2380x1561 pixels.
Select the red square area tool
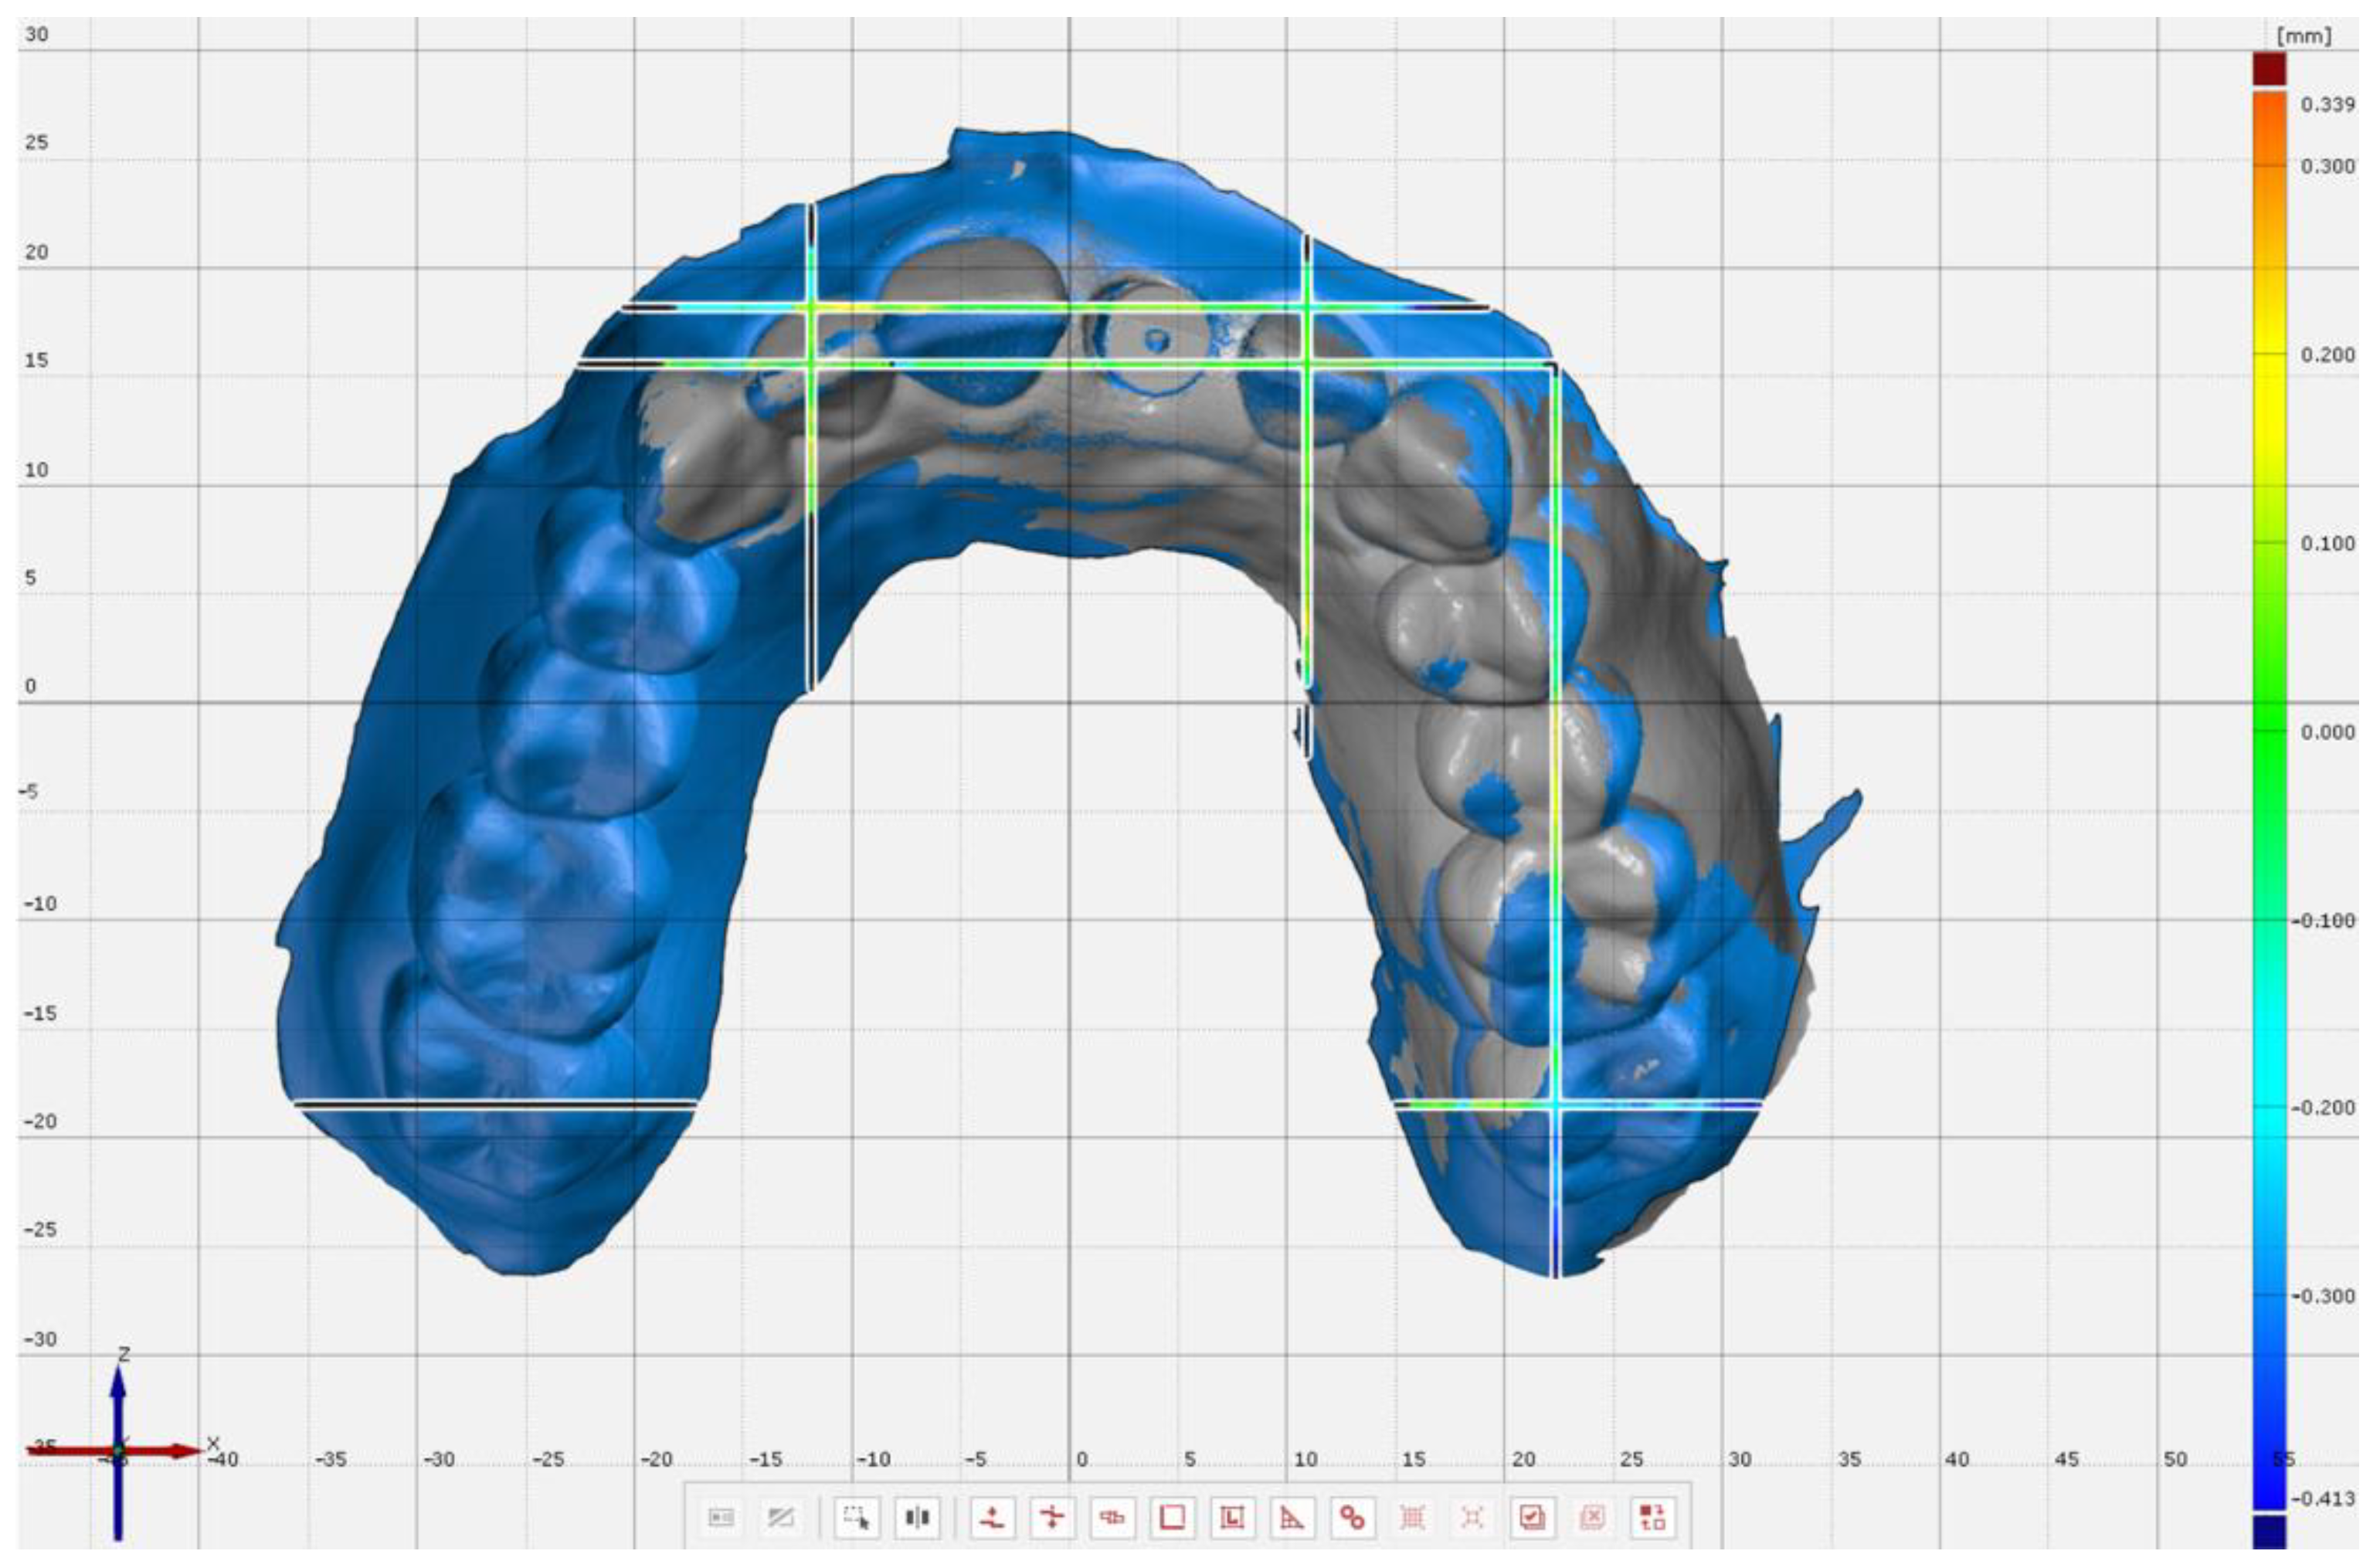coord(1172,1518)
